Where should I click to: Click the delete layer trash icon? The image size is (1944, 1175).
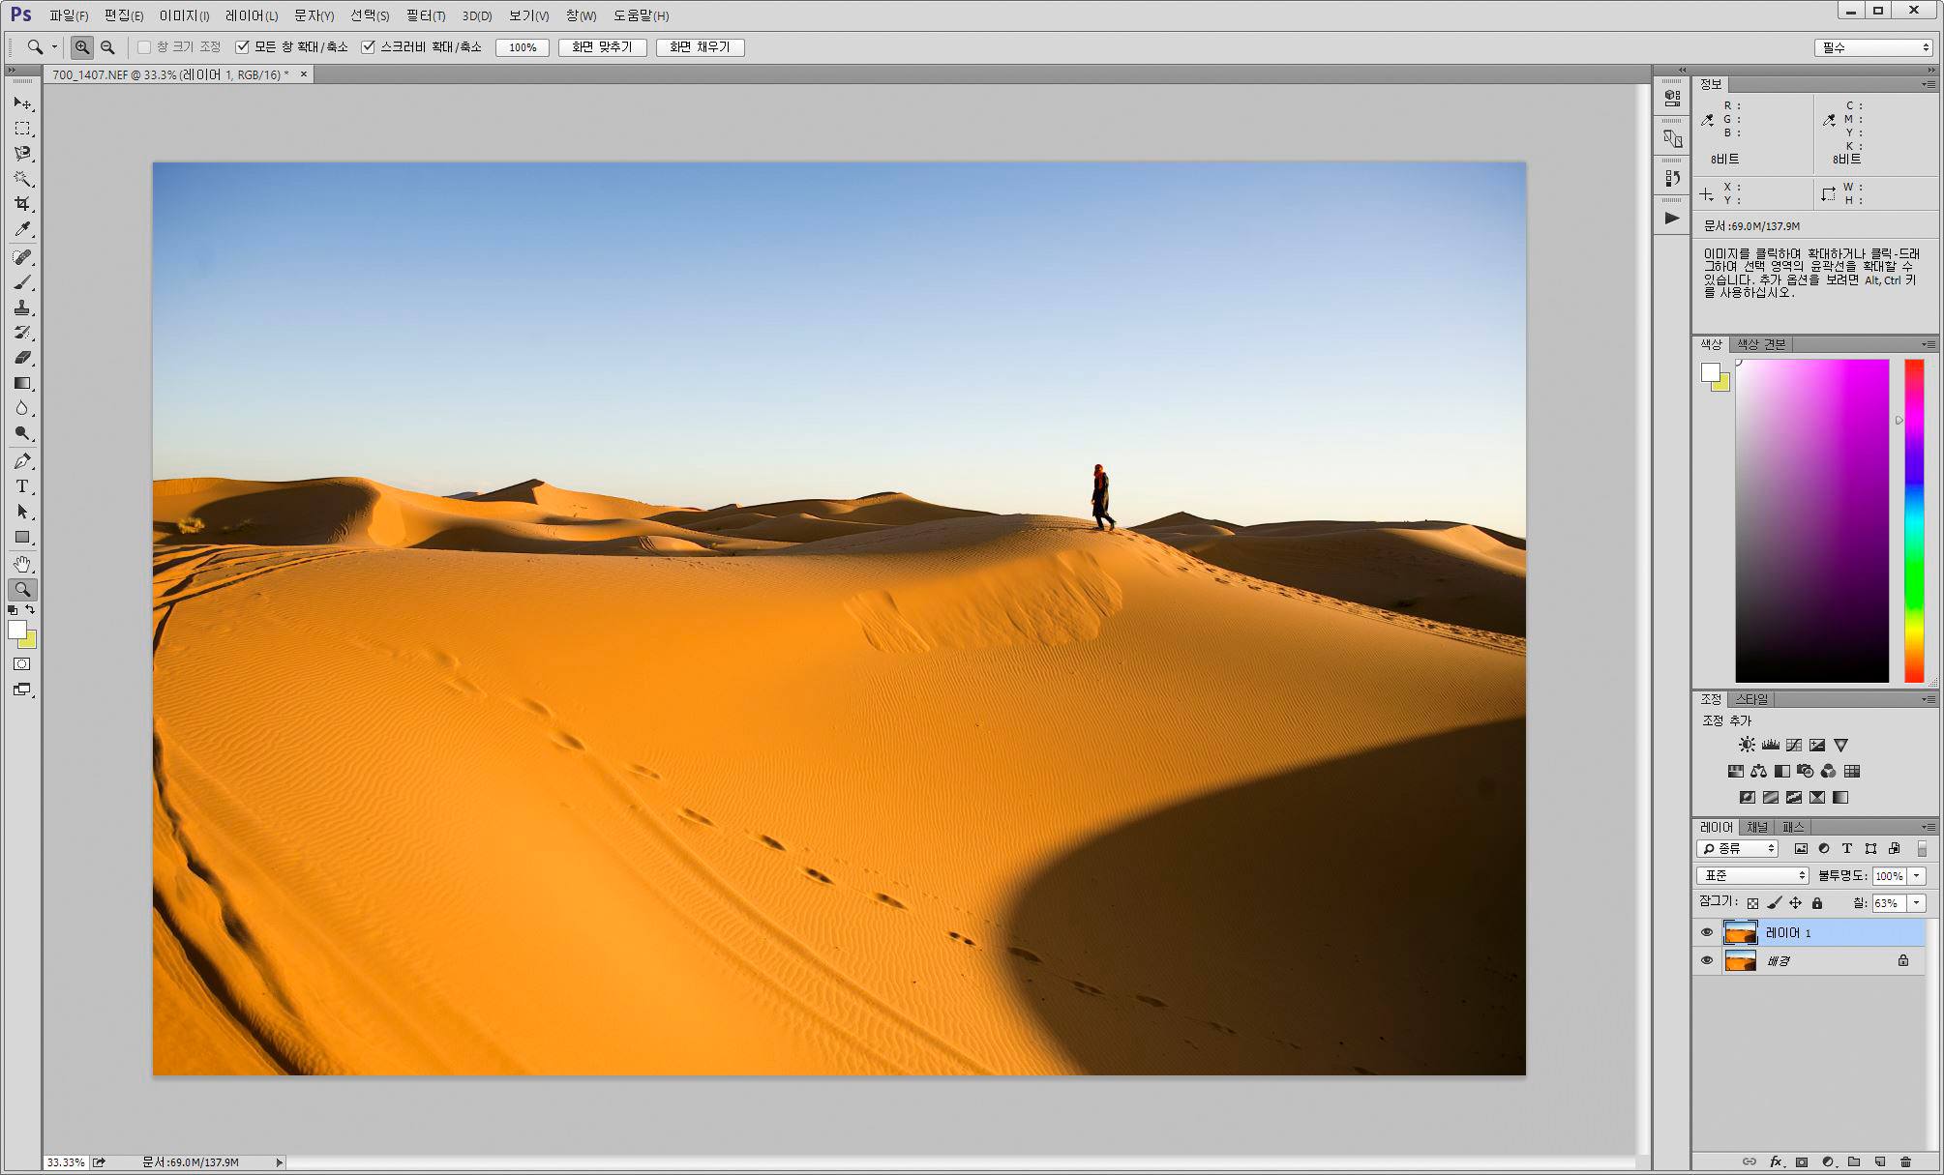pos(1905,1161)
